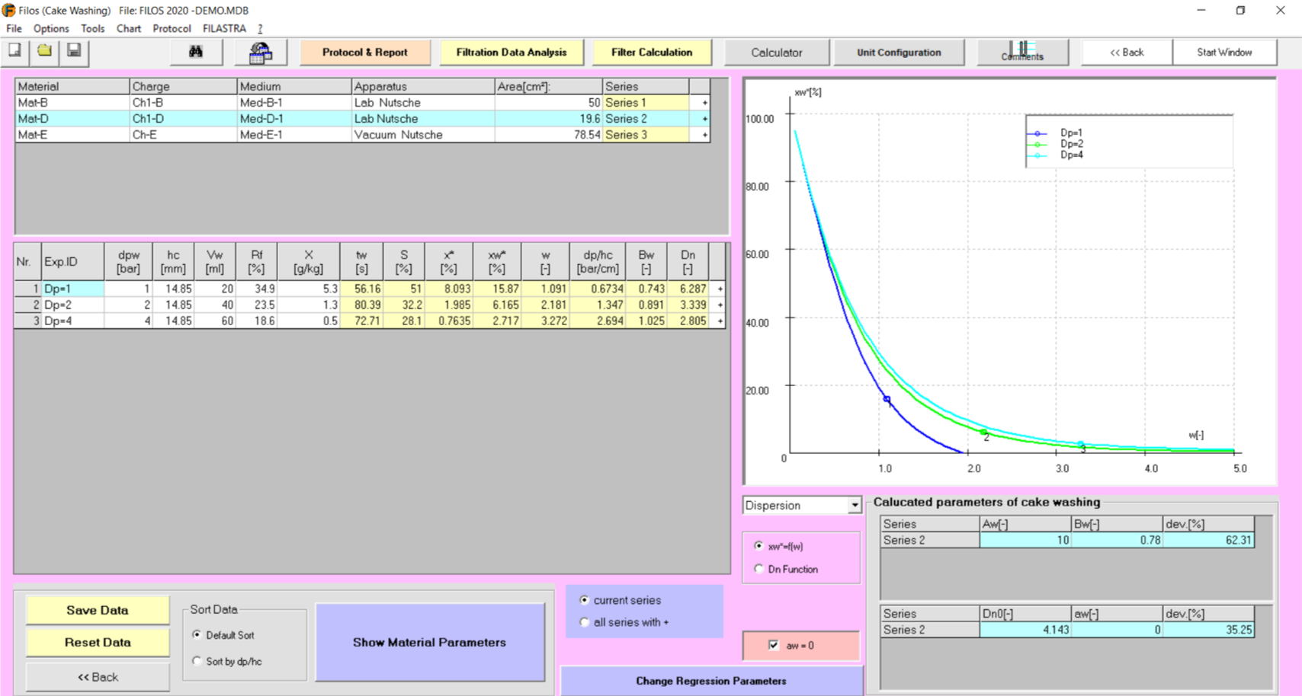This screenshot has height=696, width=1302.
Task: Go to the Start Window
Action: 1224,52
